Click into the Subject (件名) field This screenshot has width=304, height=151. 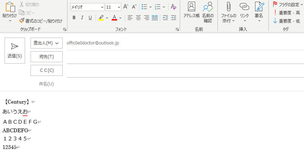pyautogui.click(x=185, y=84)
